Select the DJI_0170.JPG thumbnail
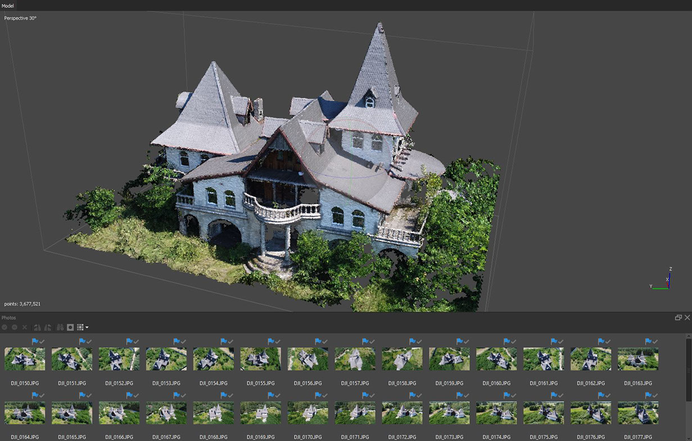This screenshot has width=692, height=441. pos(308,413)
